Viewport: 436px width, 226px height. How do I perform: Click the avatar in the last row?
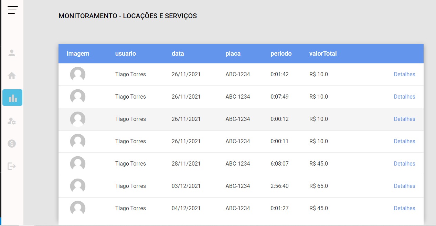[77, 208]
